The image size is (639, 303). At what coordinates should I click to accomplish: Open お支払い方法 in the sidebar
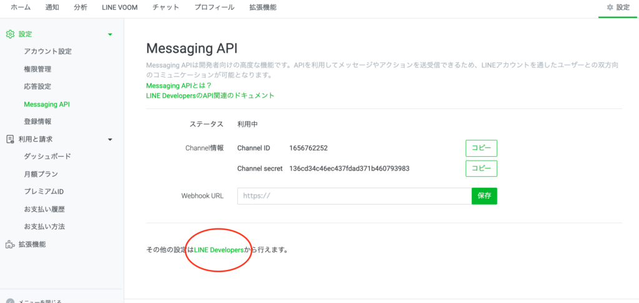point(44,226)
